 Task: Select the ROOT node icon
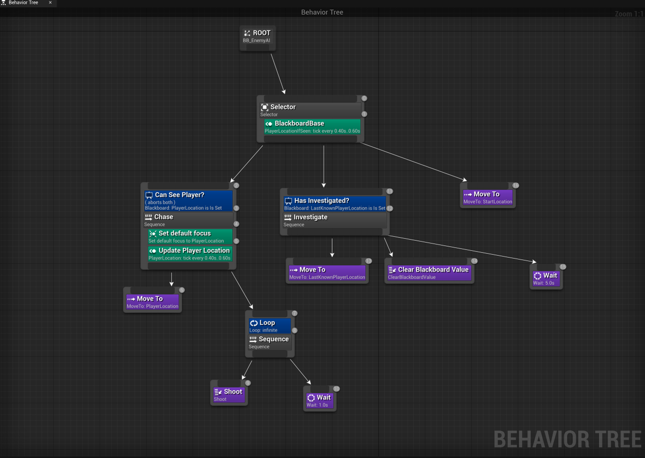click(248, 33)
